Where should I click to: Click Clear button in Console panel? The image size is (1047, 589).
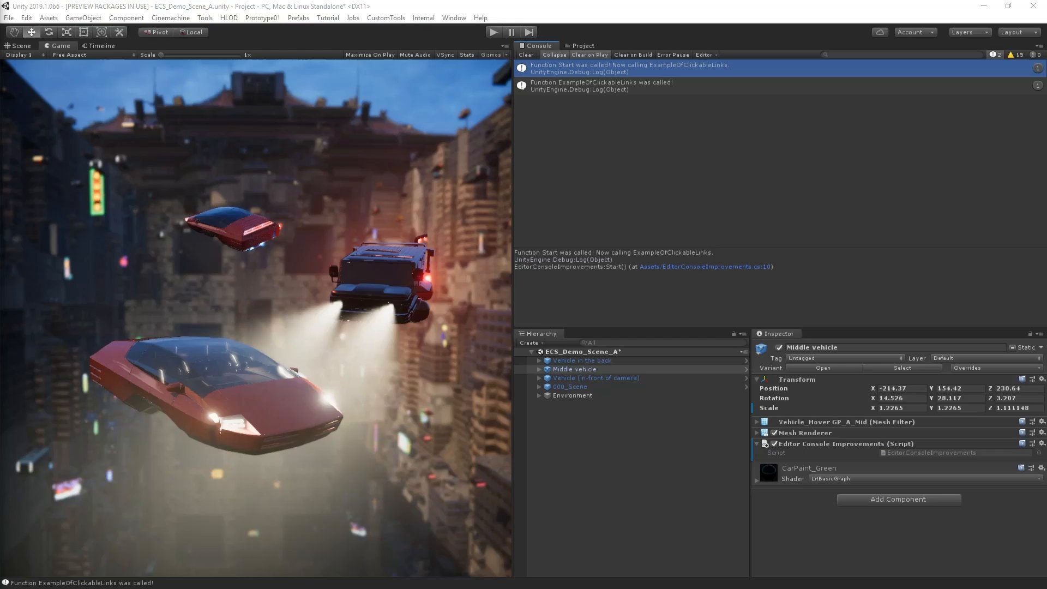click(x=525, y=55)
